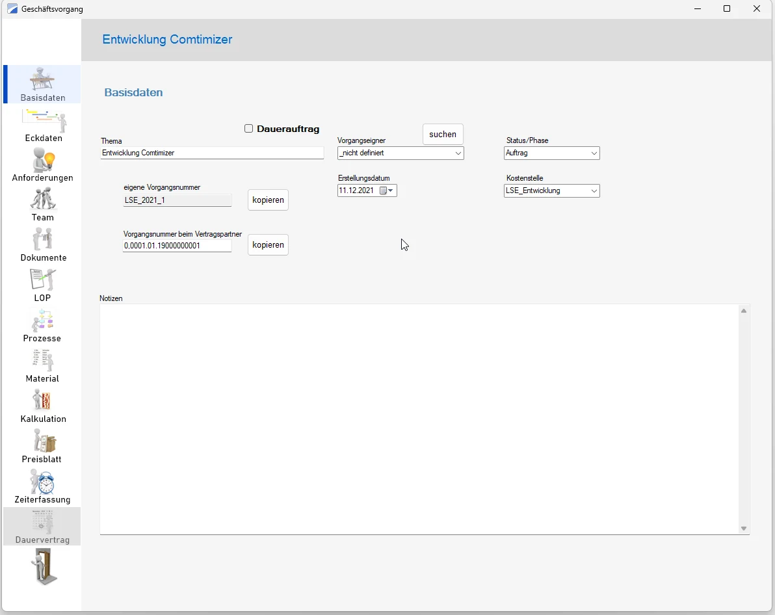Maximize the Geschäftsvorgang window
This screenshot has width=775, height=615.
tap(727, 9)
